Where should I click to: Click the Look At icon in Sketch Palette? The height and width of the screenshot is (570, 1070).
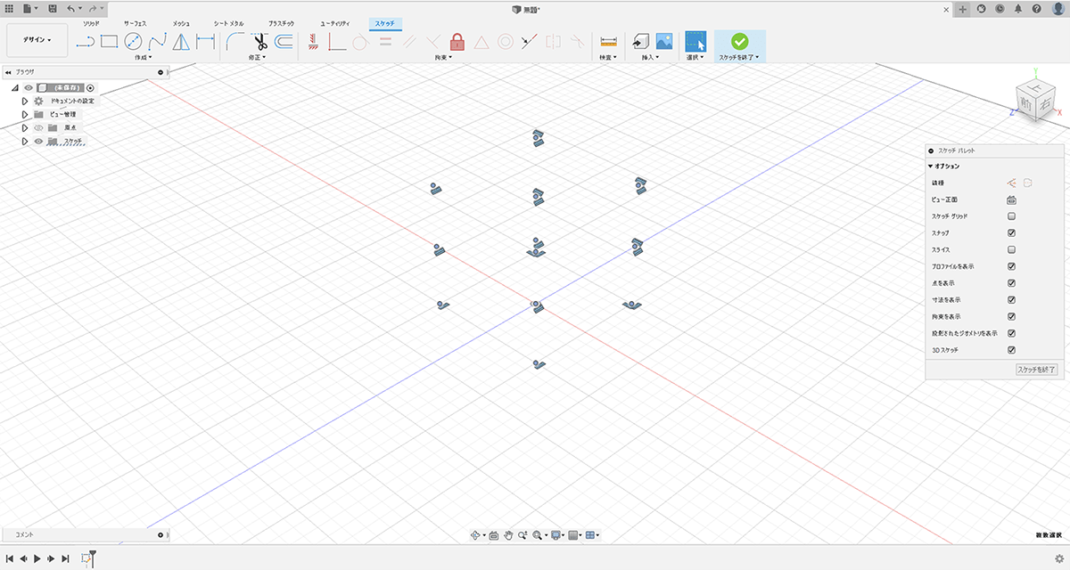click(x=1012, y=199)
